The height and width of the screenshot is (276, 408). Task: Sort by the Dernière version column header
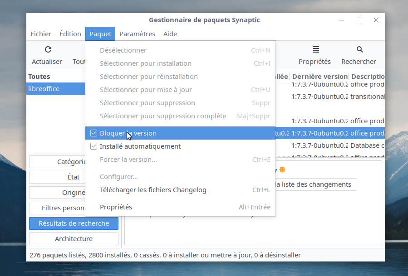click(319, 77)
